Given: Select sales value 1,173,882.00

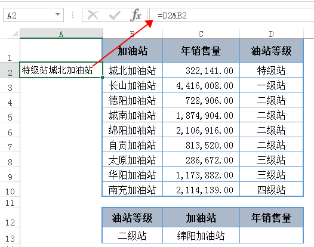Looking at the screenshot, I should [x=201, y=175].
